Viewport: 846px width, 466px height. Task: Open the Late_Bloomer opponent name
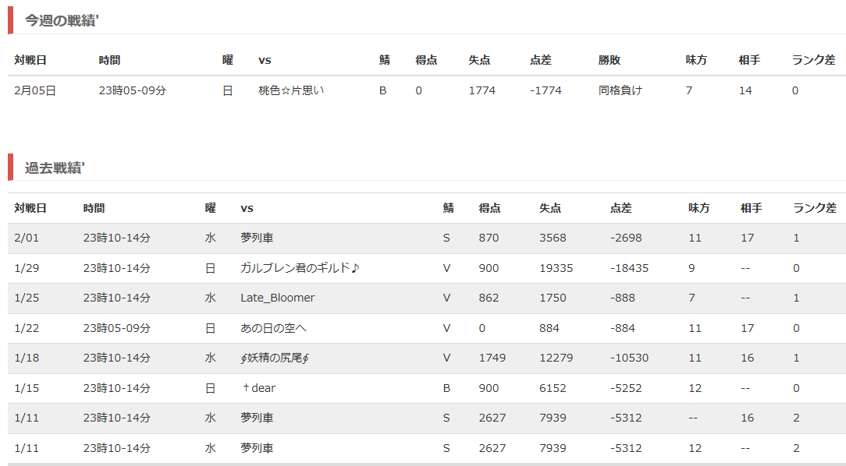point(277,298)
